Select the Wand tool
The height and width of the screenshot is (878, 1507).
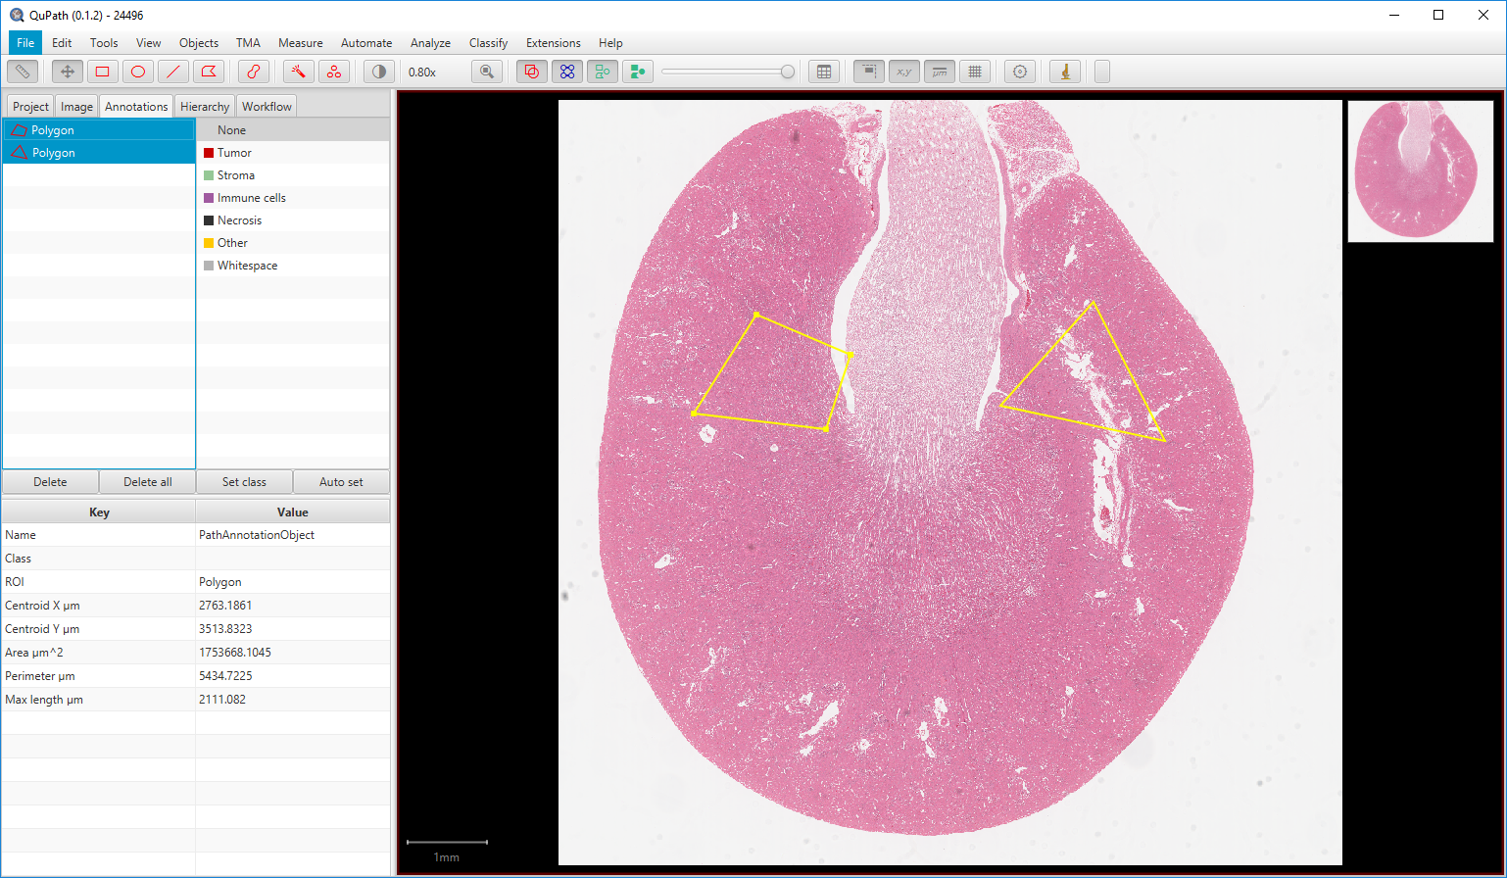point(299,71)
